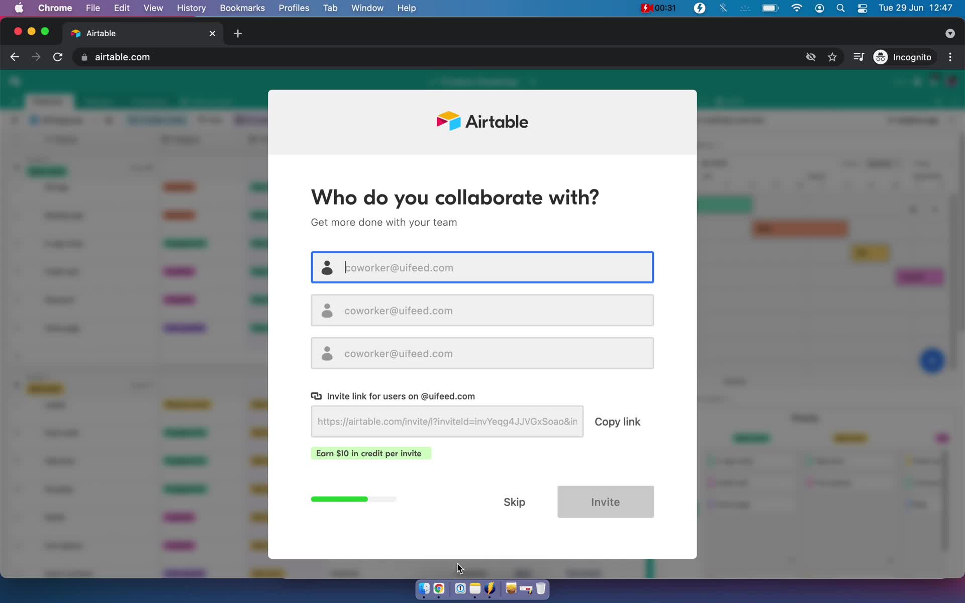Screen dimensions: 965x603
Task: Open the History menu
Action: [x=191, y=8]
